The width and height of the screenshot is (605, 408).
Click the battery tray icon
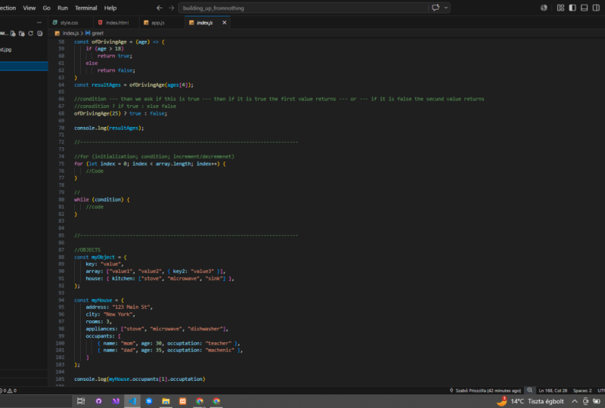pyautogui.click(x=597, y=401)
